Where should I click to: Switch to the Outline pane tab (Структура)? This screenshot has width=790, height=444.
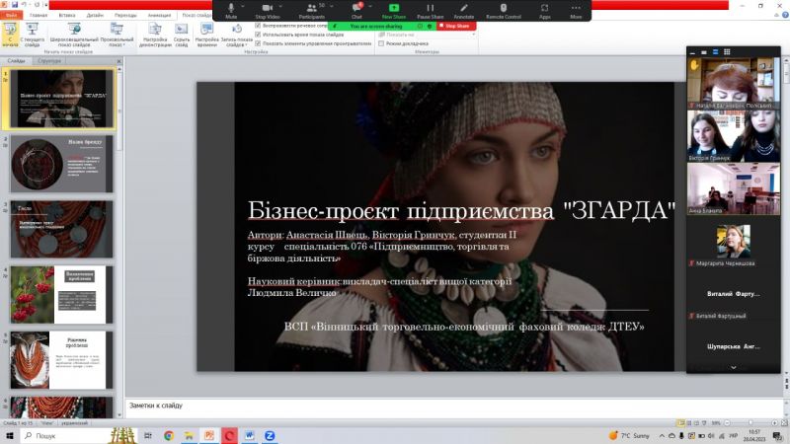(49, 60)
